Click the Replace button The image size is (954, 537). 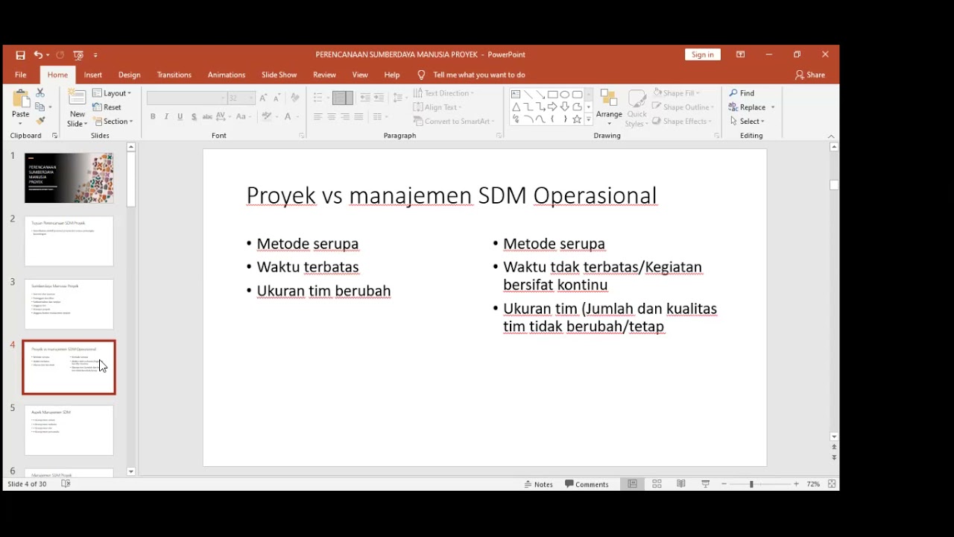pos(748,107)
